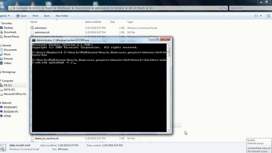Open Music library
The height and width of the screenshot is (153, 272).
coord(7,54)
